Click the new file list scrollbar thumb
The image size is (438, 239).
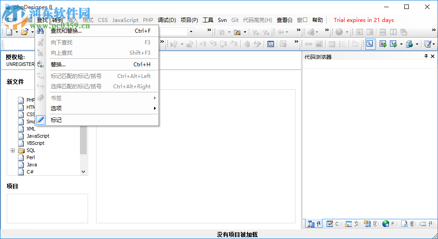[83, 140]
